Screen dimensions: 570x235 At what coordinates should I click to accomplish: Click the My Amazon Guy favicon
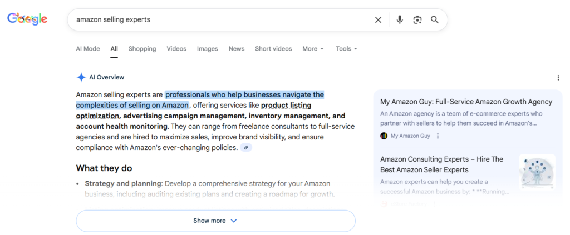point(384,136)
